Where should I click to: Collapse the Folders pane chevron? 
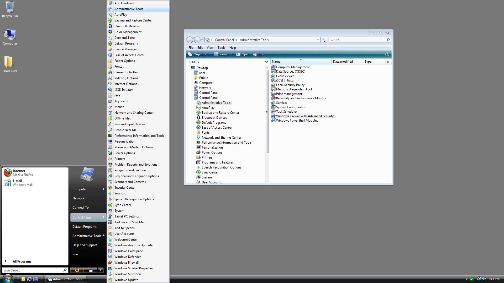pos(266,62)
